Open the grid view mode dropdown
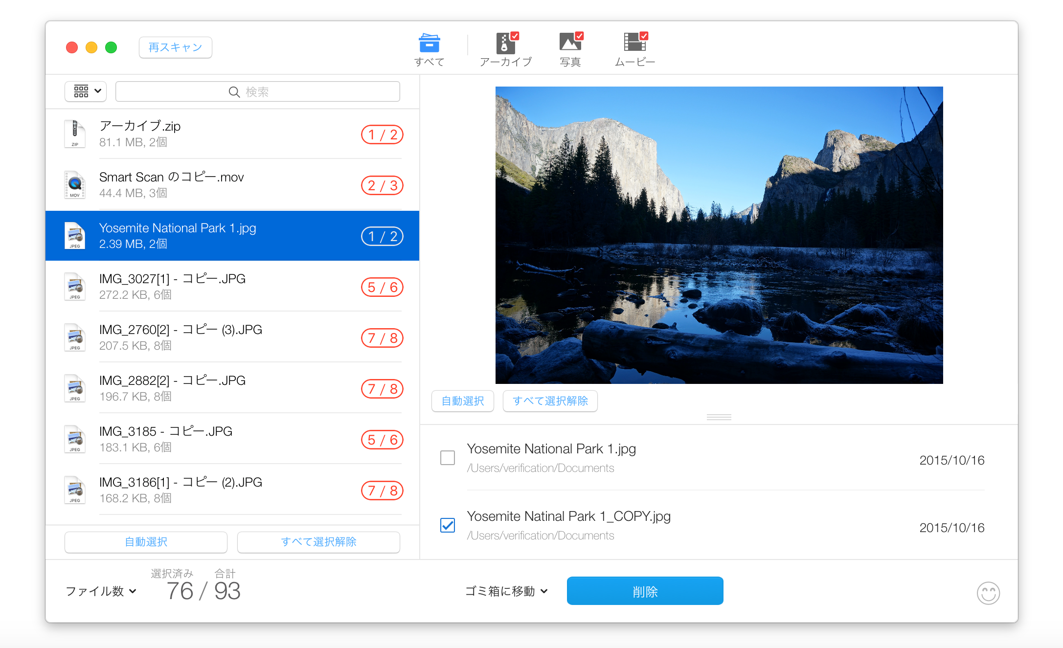The height and width of the screenshot is (648, 1063). coord(86,91)
